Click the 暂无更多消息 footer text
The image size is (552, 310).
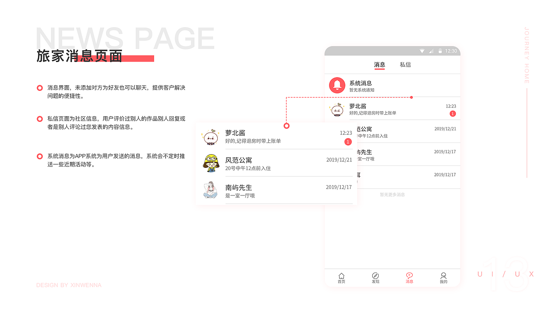(392, 195)
